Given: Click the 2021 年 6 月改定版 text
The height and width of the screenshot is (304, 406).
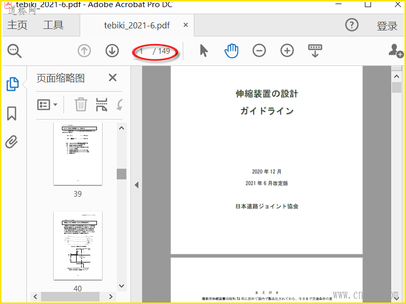Looking at the screenshot, I should [x=267, y=183].
